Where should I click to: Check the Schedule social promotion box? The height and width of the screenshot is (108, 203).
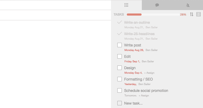click(119, 91)
